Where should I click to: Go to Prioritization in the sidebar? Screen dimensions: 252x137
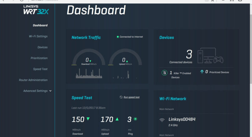click(39, 58)
